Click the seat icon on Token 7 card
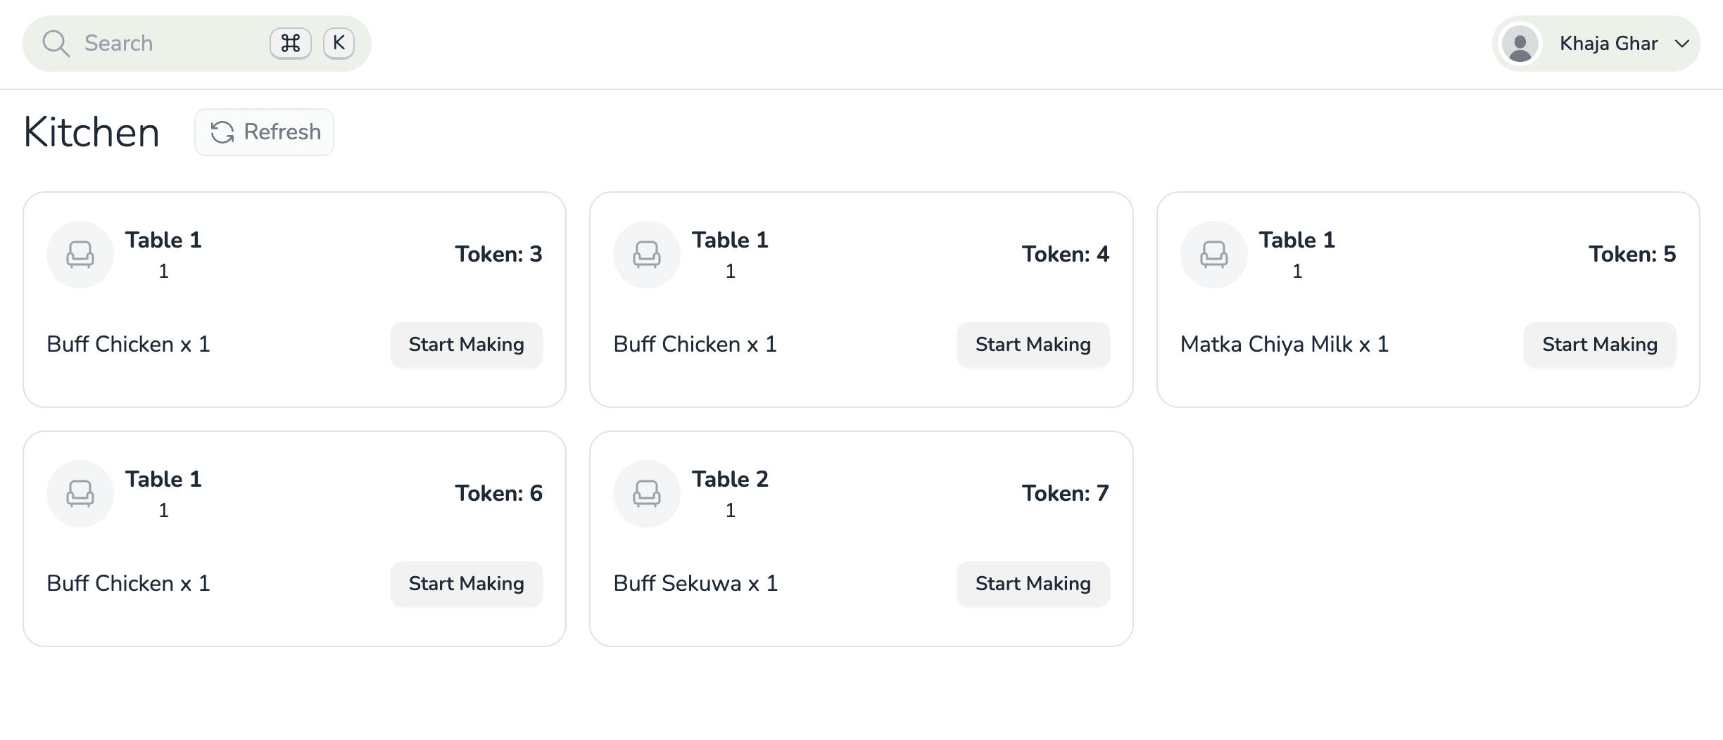Viewport: 1723px width, 740px height. (647, 494)
